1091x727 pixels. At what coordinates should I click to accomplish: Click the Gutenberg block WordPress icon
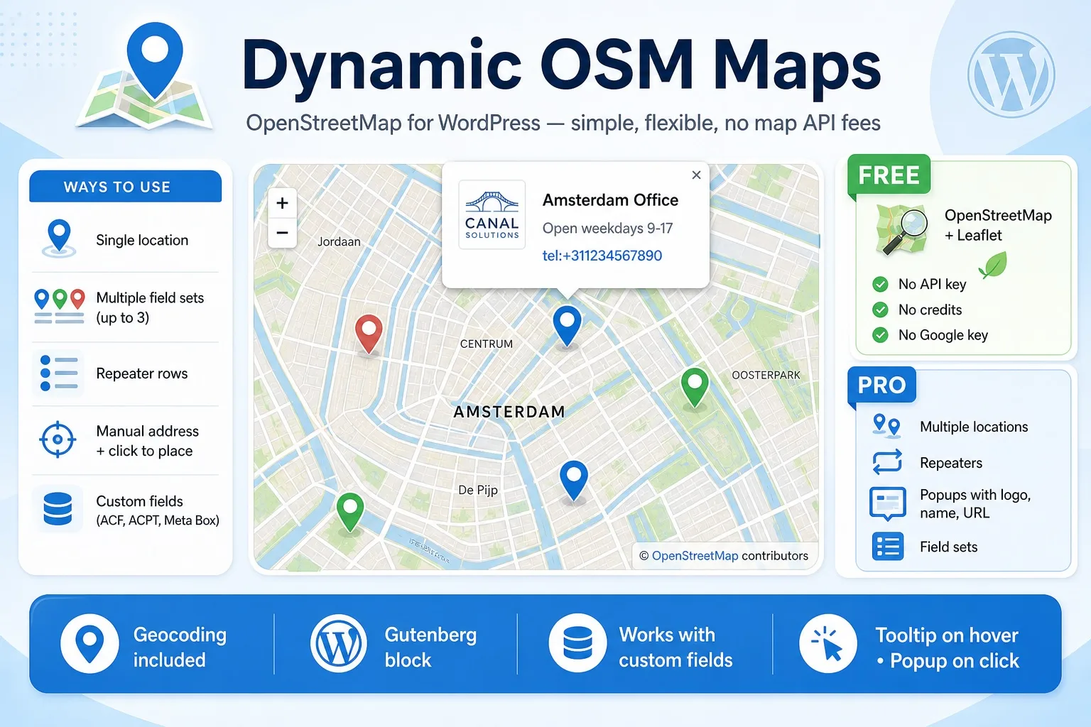339,644
